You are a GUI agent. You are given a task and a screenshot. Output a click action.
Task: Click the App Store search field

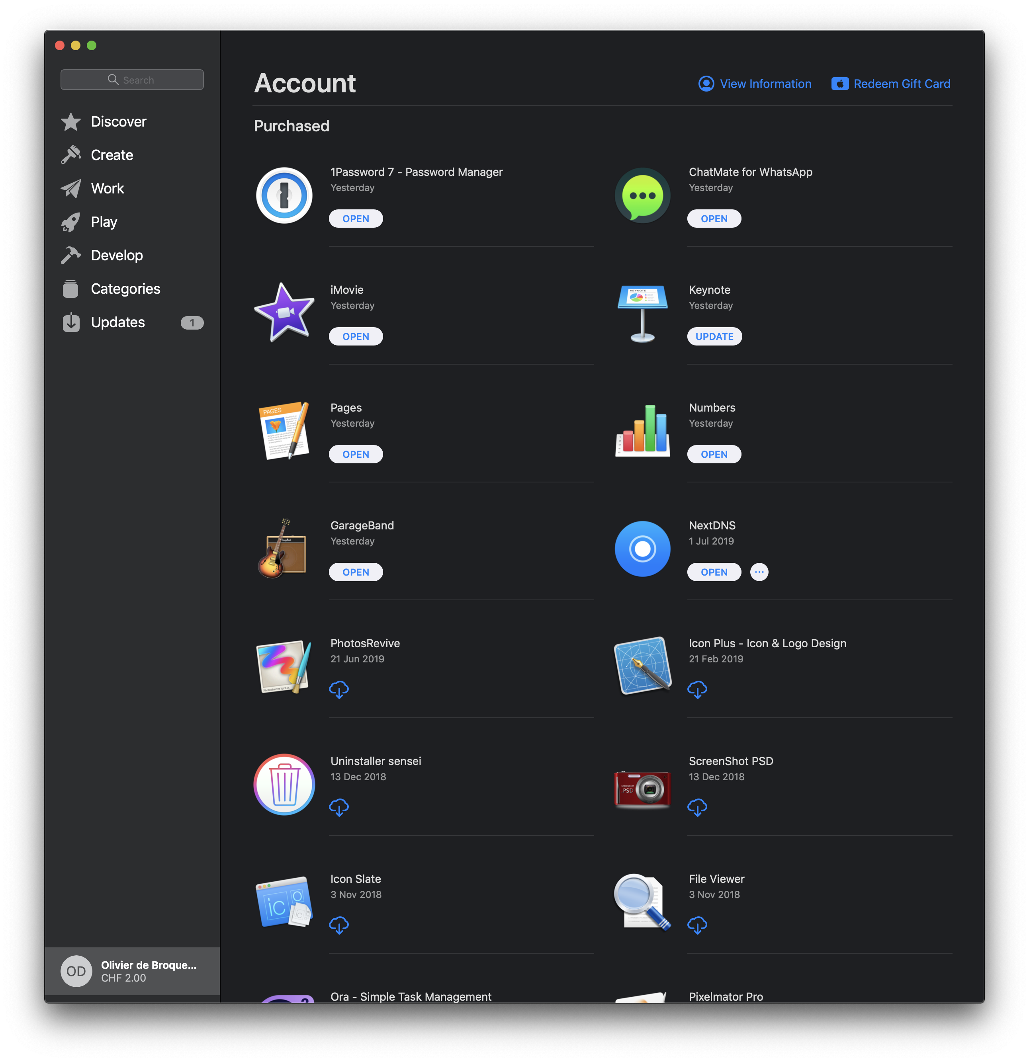click(x=132, y=80)
